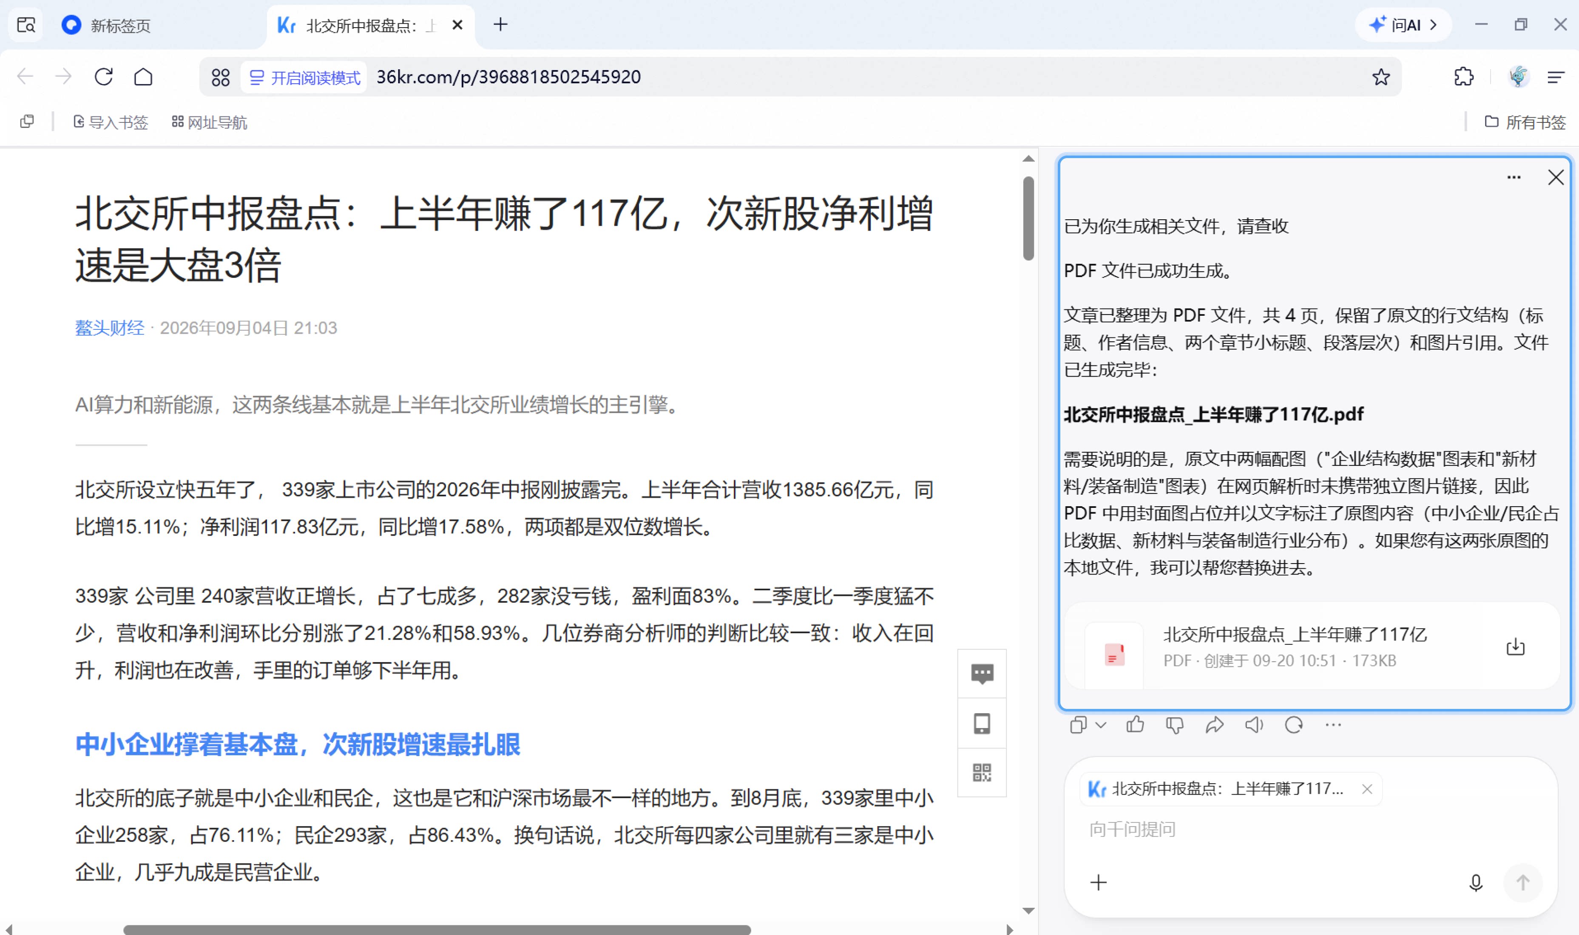Viewport: 1579px width, 935px height.
Task: Click bold file name 北交所中报盘点_上半年赚了117亿.pdf
Action: (x=1213, y=414)
